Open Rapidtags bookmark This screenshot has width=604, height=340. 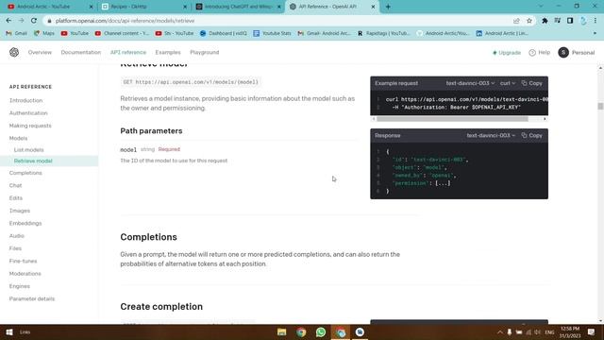pos(383,34)
